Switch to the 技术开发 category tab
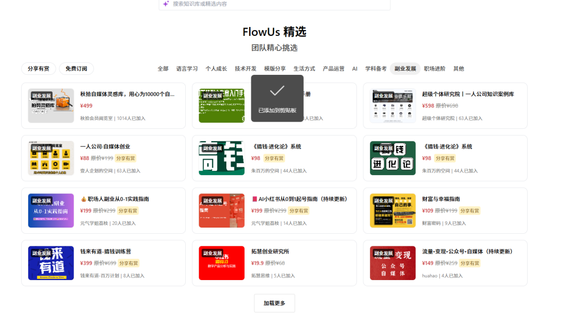This screenshot has height=319, width=562. coord(246,69)
